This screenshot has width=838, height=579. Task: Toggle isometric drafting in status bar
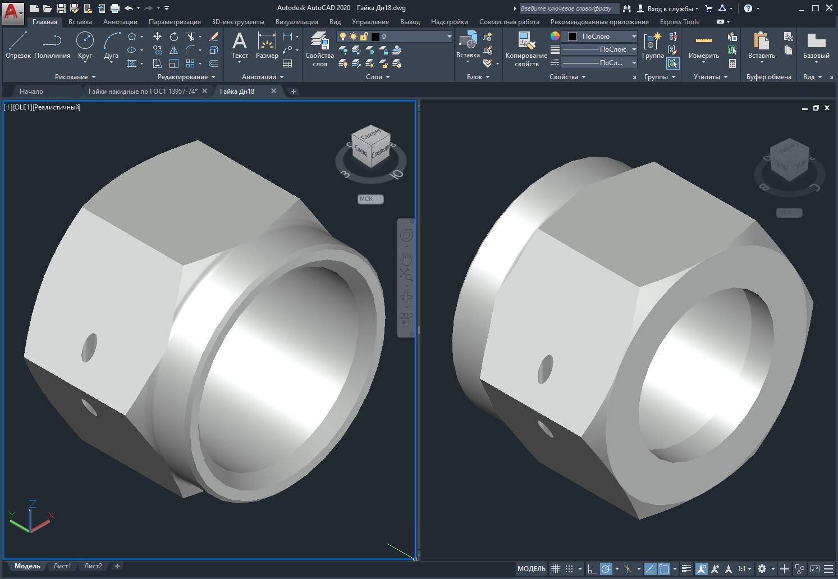[628, 569]
